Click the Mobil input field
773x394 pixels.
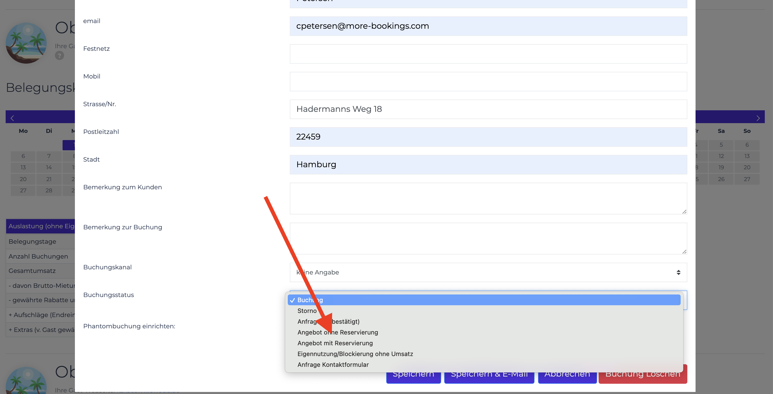(488, 81)
